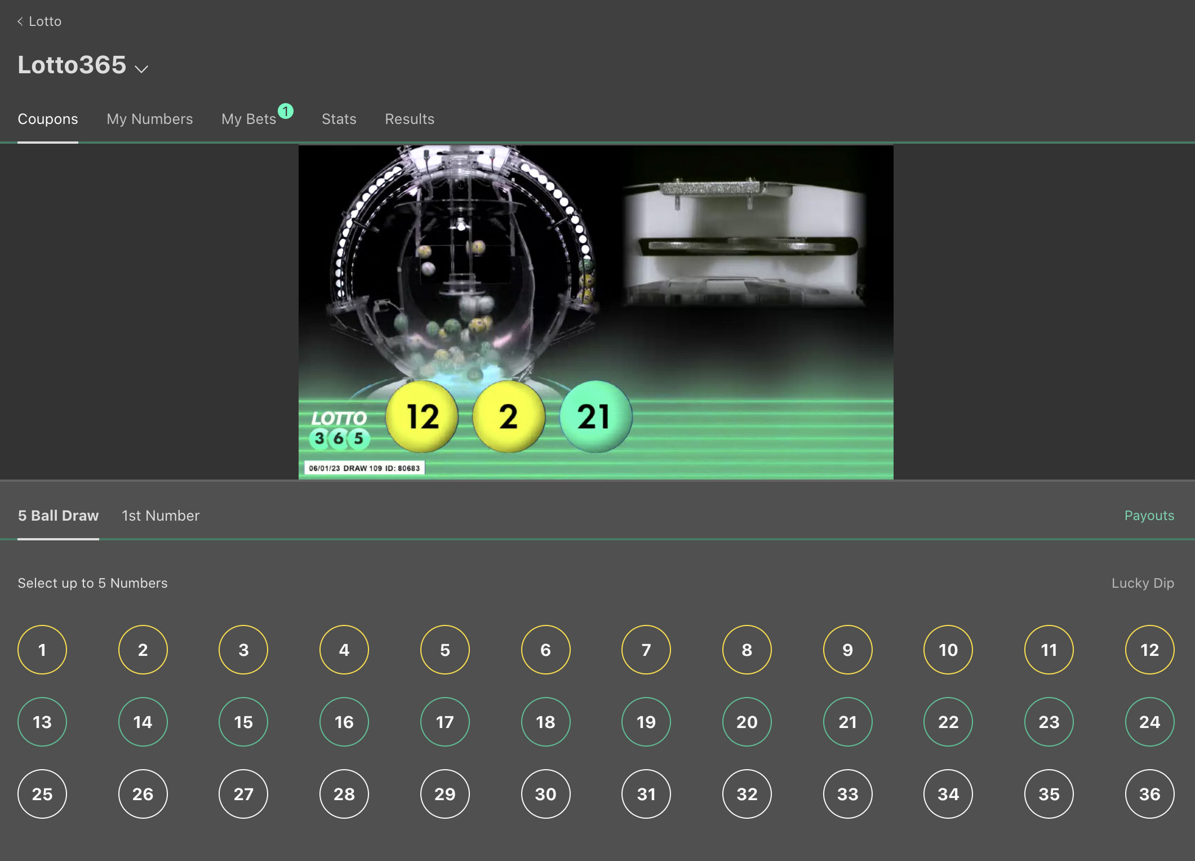Pick green ball number 24
Screen dimensions: 1195x861
(1149, 722)
